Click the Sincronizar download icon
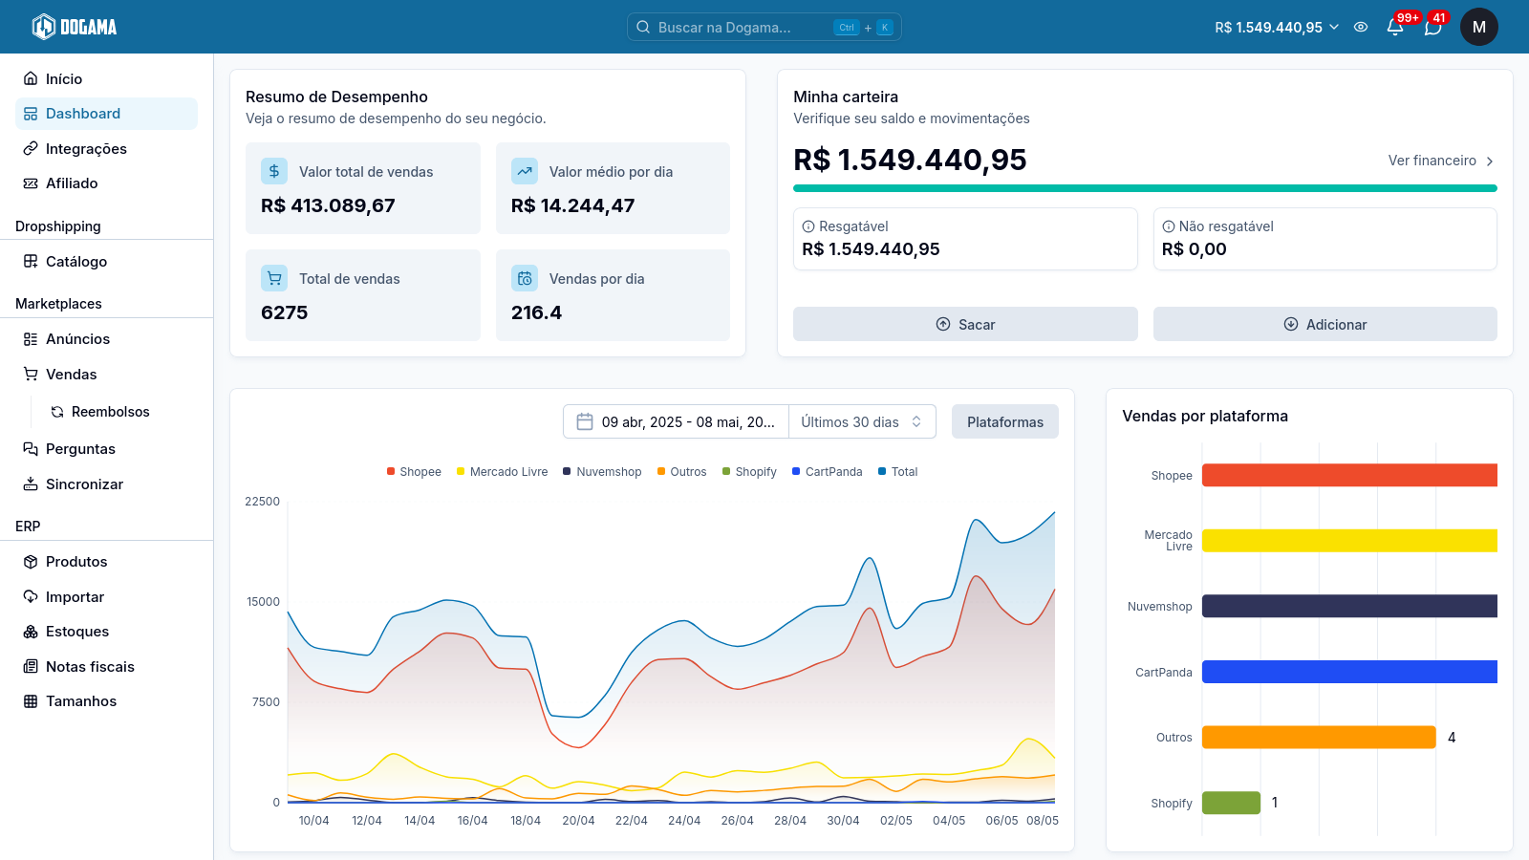Screen dimensions: 1529x860 (x=31, y=484)
